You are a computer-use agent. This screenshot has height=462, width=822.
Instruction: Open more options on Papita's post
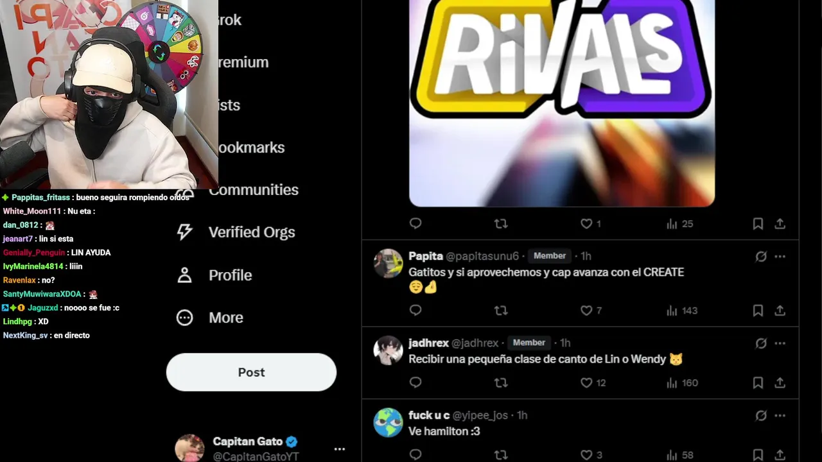(x=780, y=257)
